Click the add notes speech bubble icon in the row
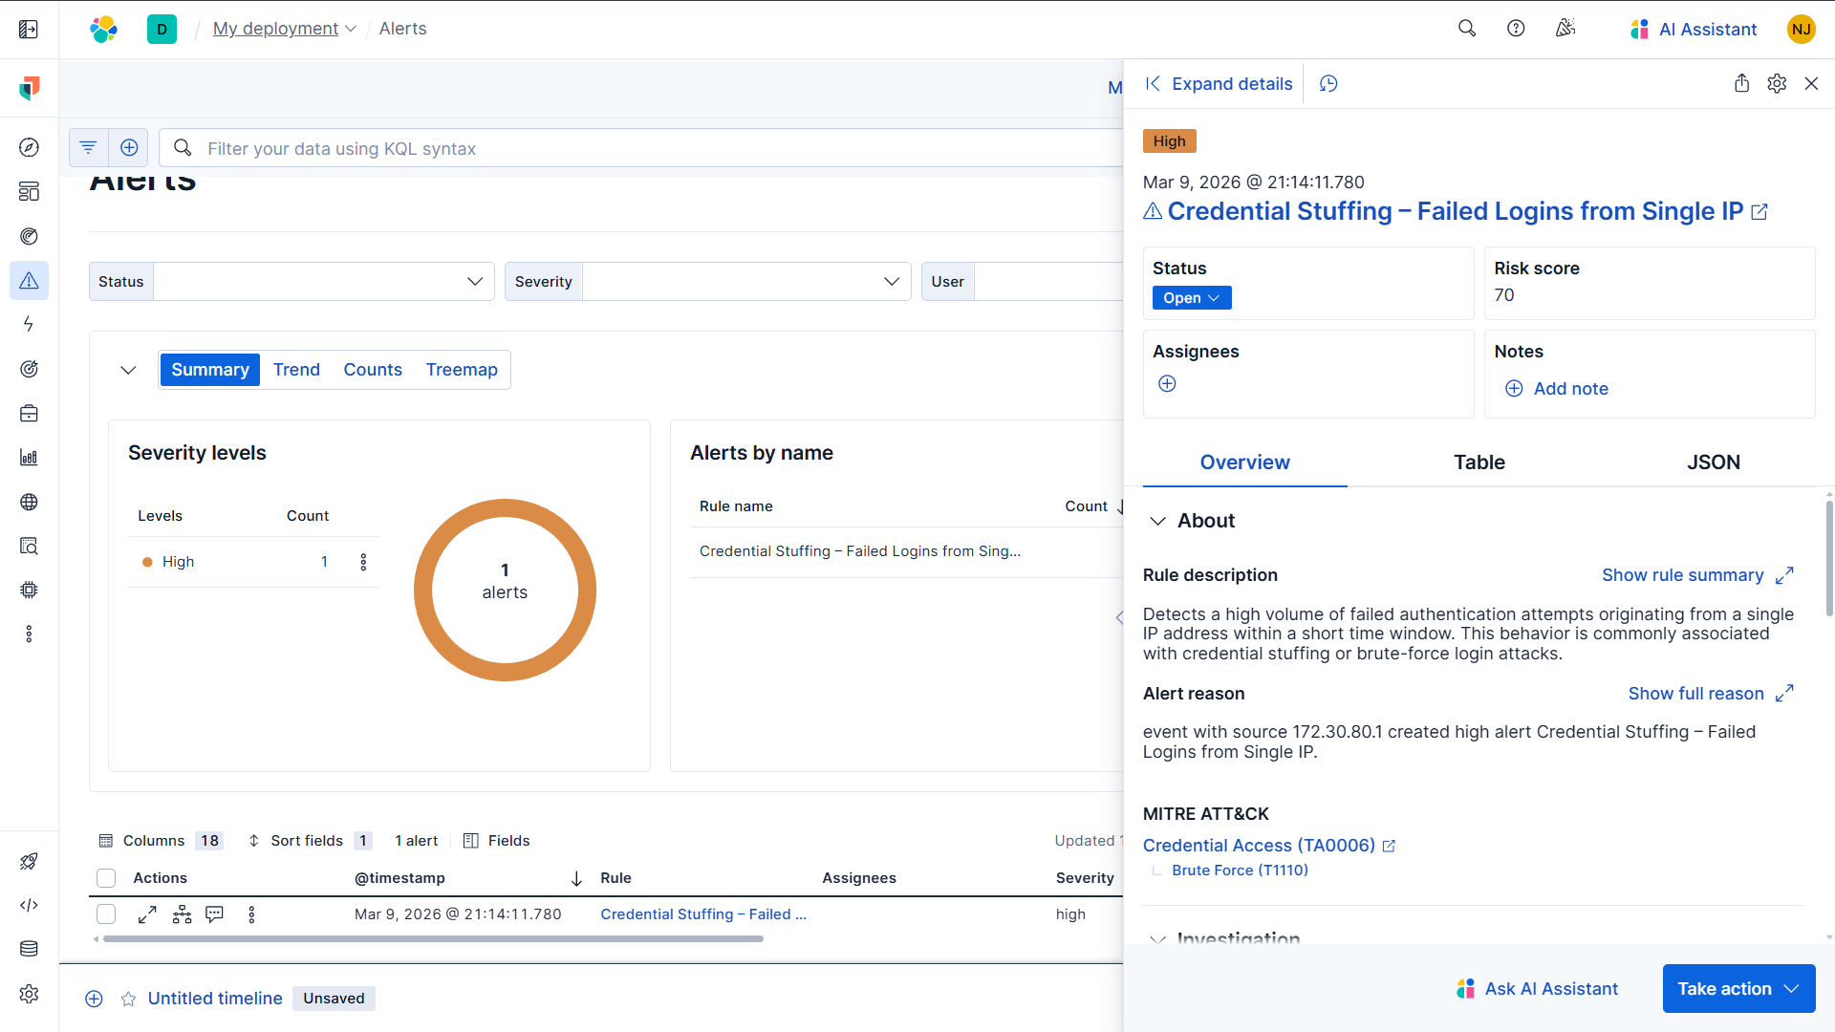1835x1032 pixels. point(215,914)
